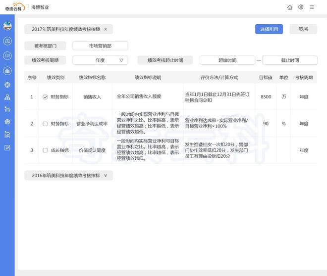327x276 pixels.
Task: Open the edit pencil note icon
Action: point(7,148)
